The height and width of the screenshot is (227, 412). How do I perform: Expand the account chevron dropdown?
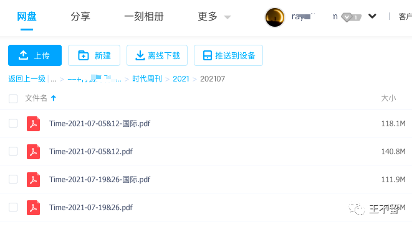[372, 16]
